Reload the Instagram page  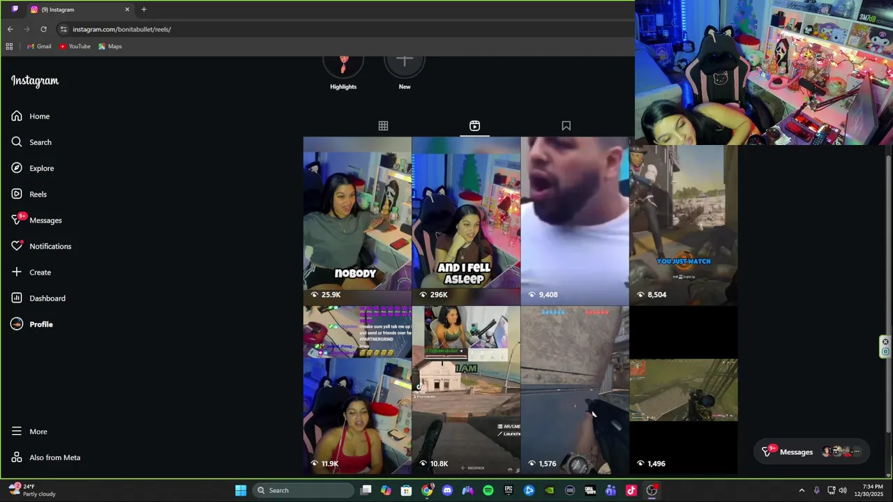(43, 29)
